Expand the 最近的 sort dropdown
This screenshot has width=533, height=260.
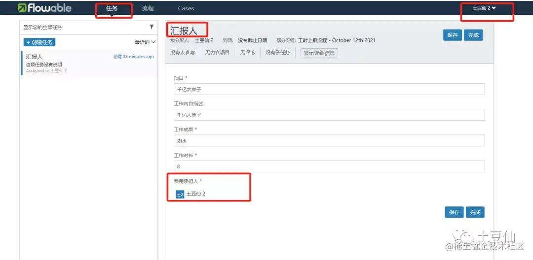click(x=146, y=42)
